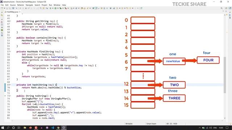Open the Refactor menu
Image resolution: width=232 pixels, height=130 pixels.
click(21, 5)
